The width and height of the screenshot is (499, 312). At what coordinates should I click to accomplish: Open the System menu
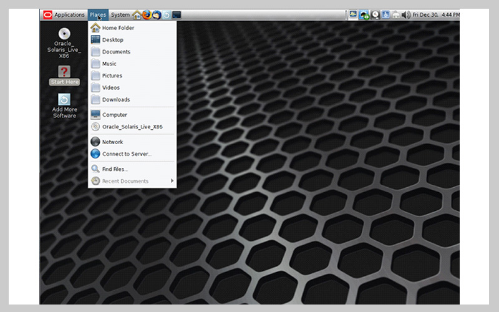(x=120, y=14)
